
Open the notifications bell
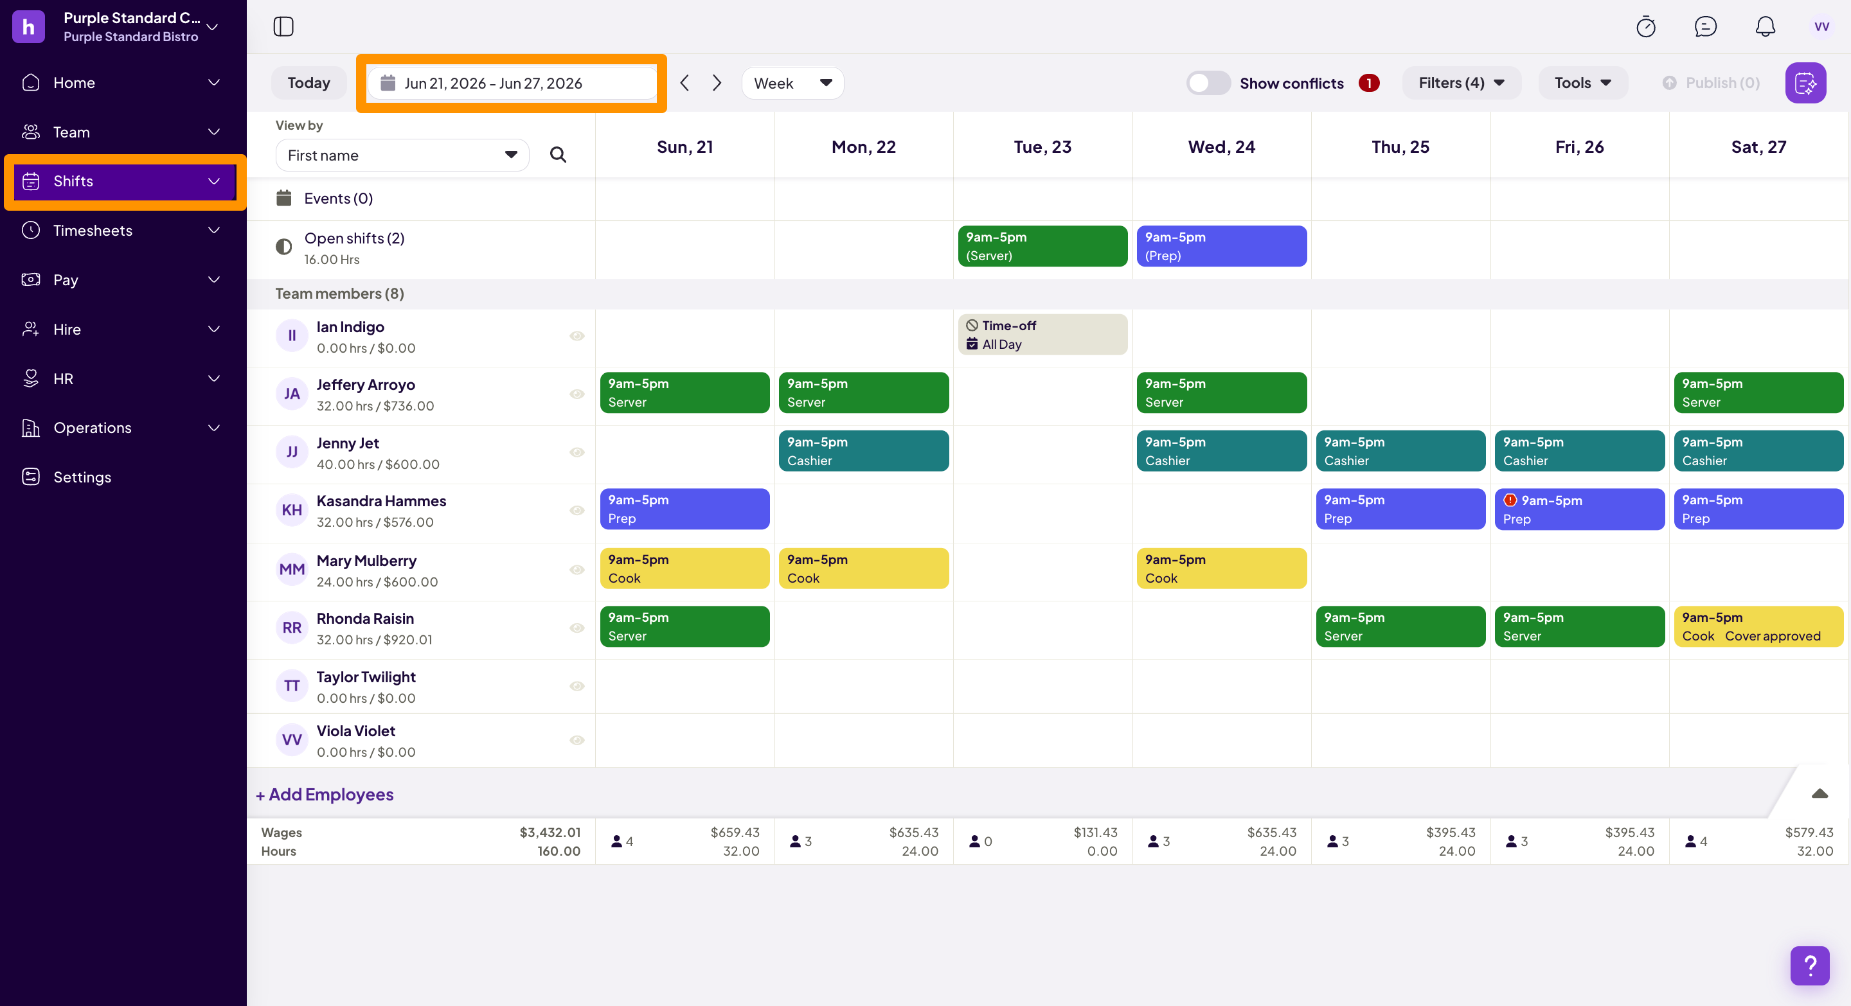click(1765, 26)
